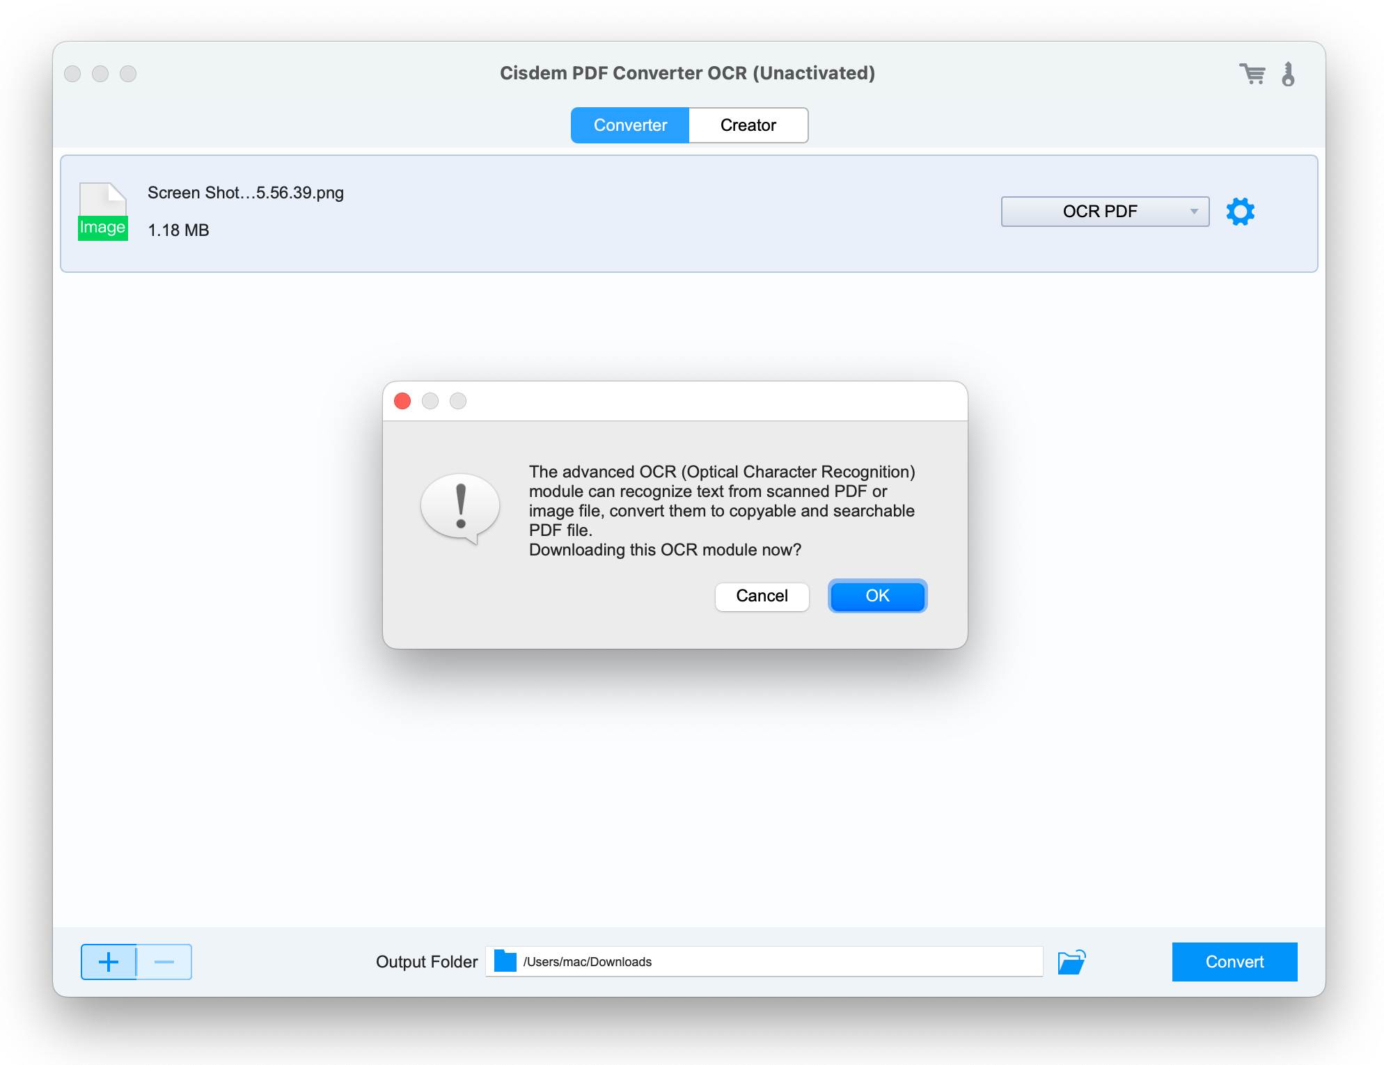1384x1065 pixels.
Task: Confirm OCR module download with OK
Action: (x=876, y=596)
